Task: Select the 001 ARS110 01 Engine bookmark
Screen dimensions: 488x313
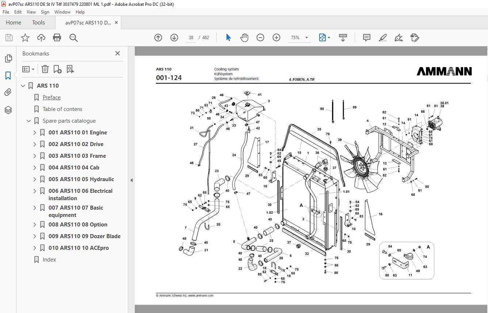Action: click(x=78, y=133)
